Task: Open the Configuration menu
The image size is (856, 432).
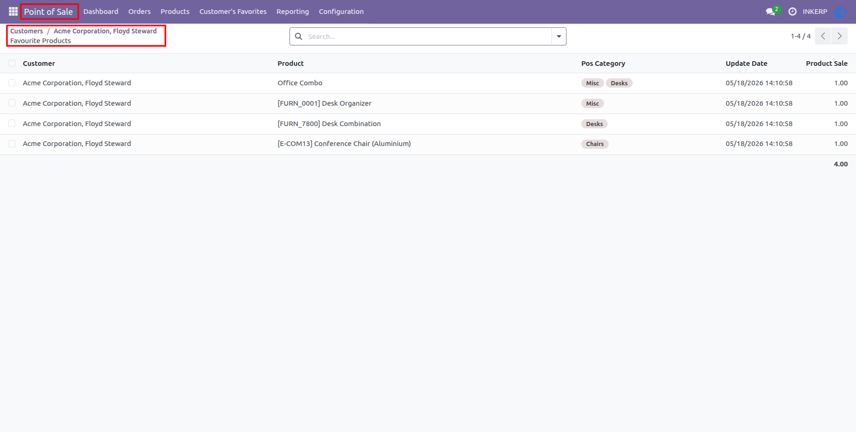Action: (x=341, y=12)
